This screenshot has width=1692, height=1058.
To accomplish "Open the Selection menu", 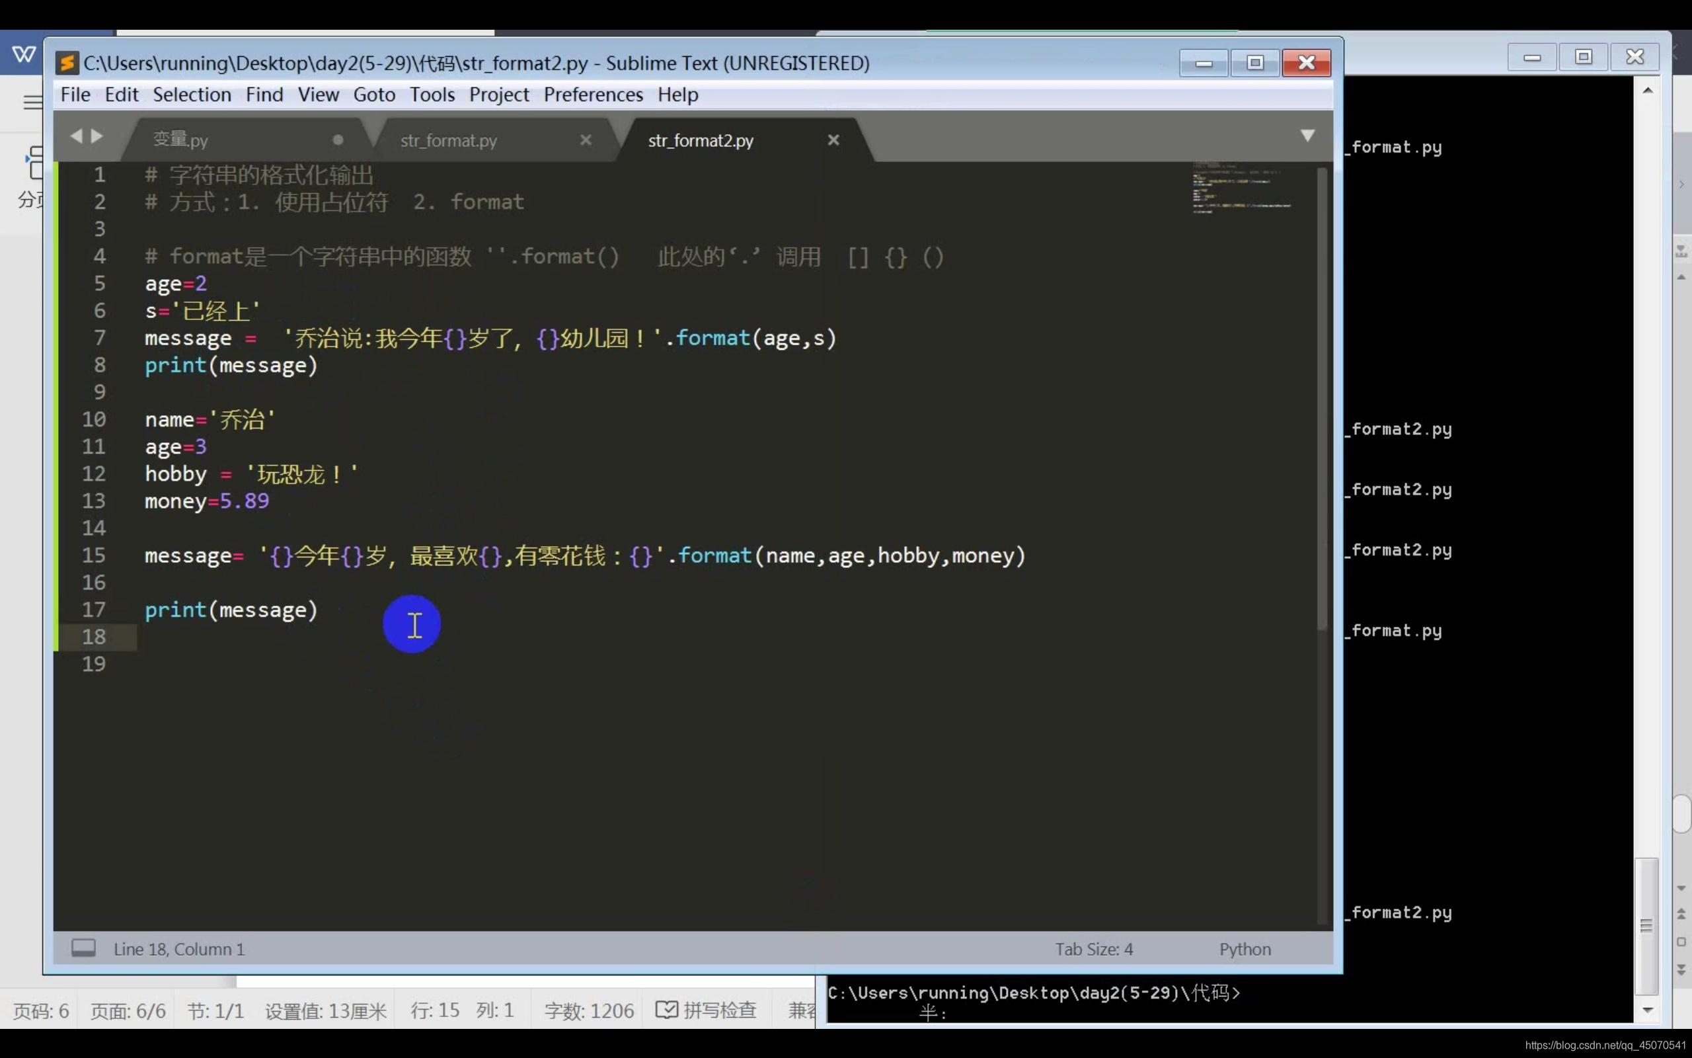I will pos(192,95).
